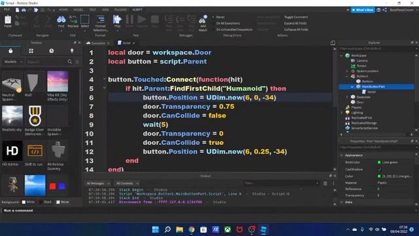
Task: Click the share icon in title bar
Action: (384, 10)
